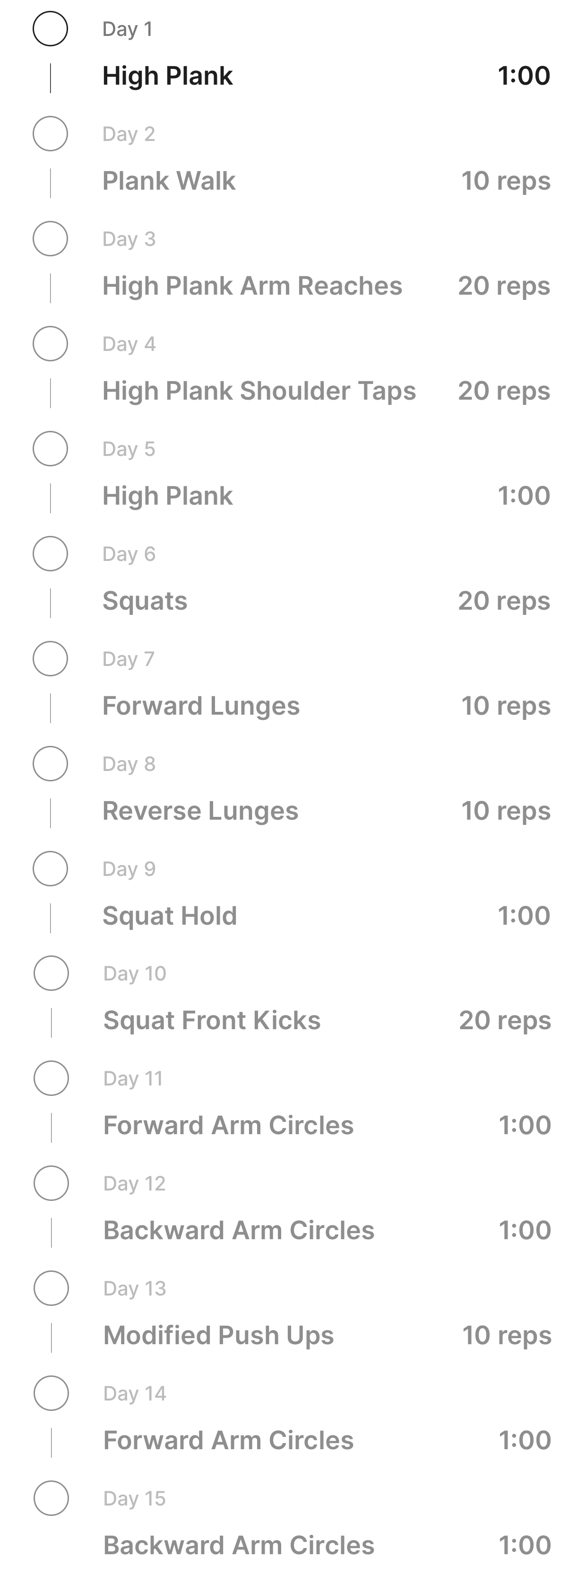Image resolution: width=586 pixels, height=1593 pixels.
Task: Tick the Day 6 circle
Action: tap(50, 553)
